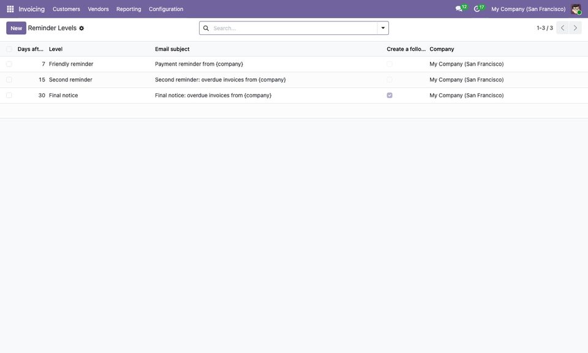Click the search magnifier icon
Viewport: 588px width, 353px height.
[206, 28]
